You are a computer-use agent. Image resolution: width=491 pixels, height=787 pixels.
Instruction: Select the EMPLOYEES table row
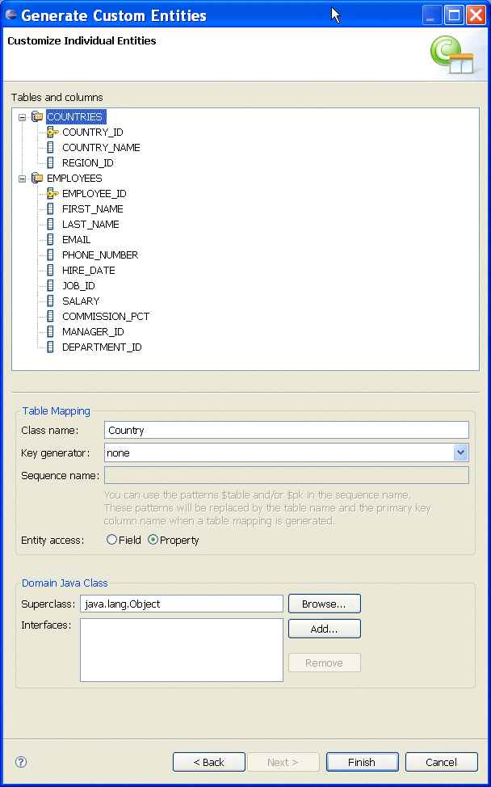tap(74, 179)
